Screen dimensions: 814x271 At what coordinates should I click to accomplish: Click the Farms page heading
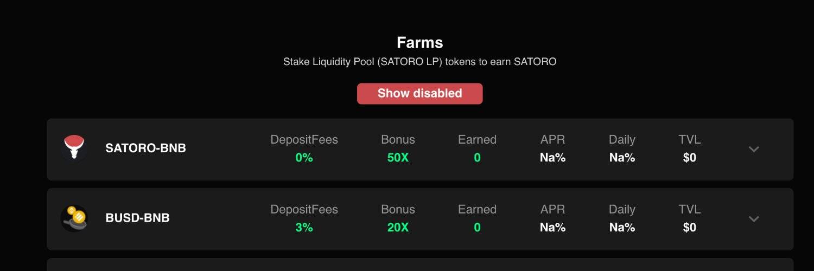pyautogui.click(x=419, y=42)
